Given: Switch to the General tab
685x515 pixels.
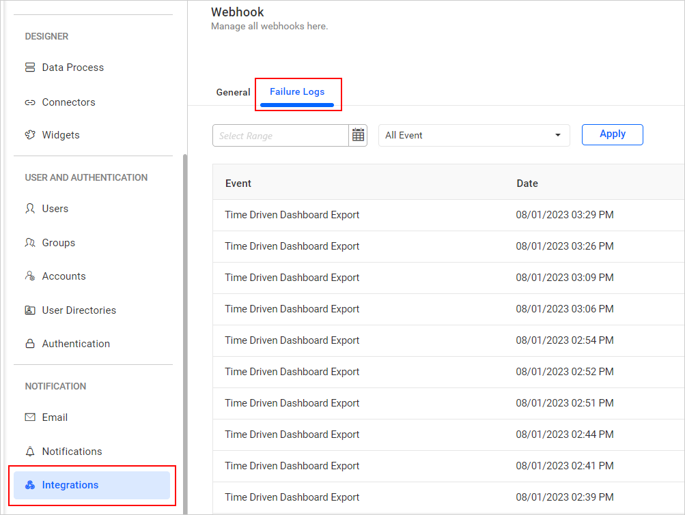Looking at the screenshot, I should (233, 92).
